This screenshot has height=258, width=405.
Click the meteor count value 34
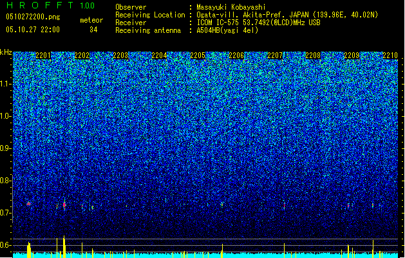coord(93,30)
